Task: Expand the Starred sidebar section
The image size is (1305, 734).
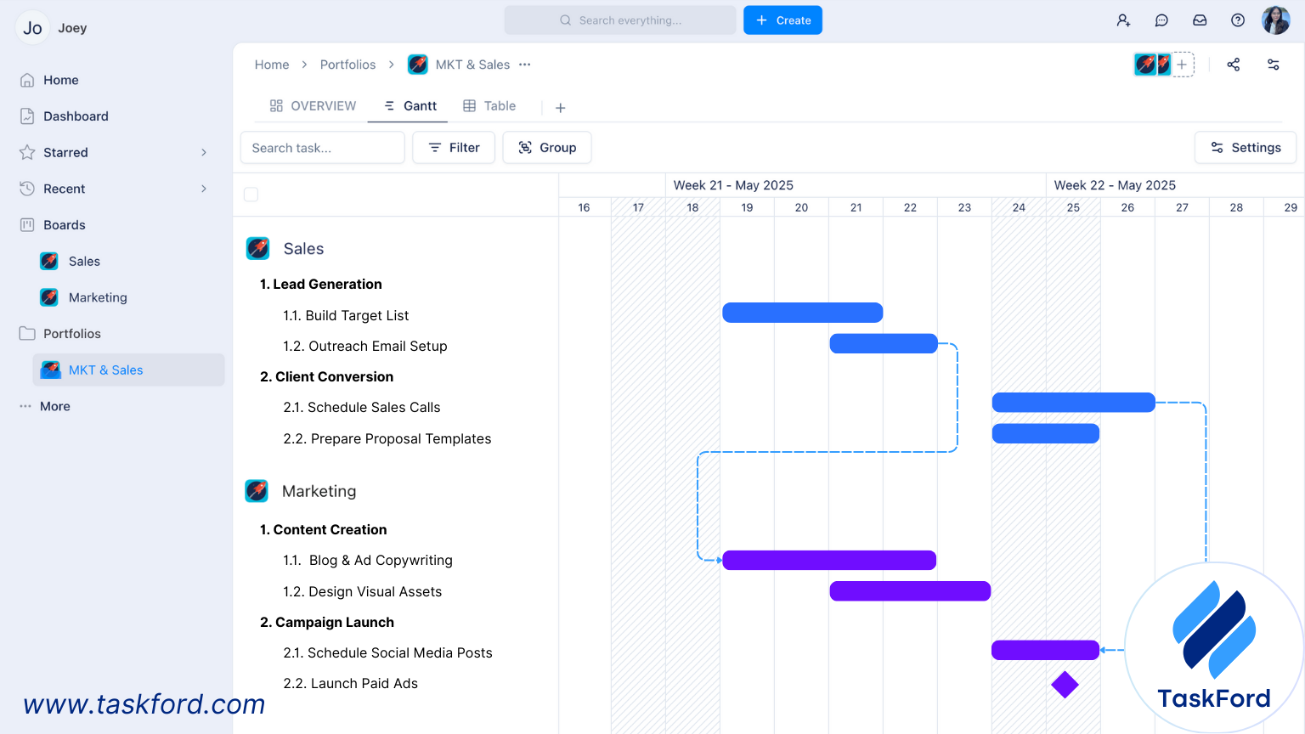Action: 204,152
